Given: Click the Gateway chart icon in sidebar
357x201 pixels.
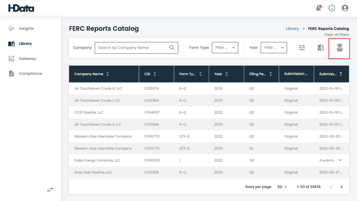Looking at the screenshot, I should (11, 58).
